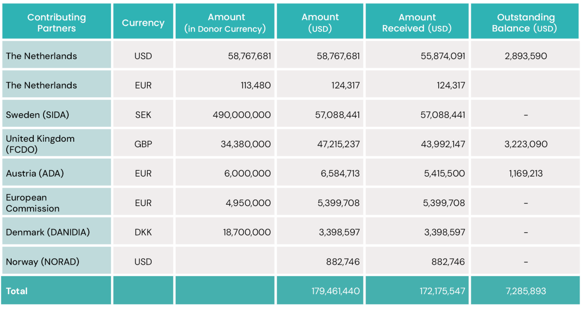
Task: Click the Total row label
Action: (x=17, y=291)
